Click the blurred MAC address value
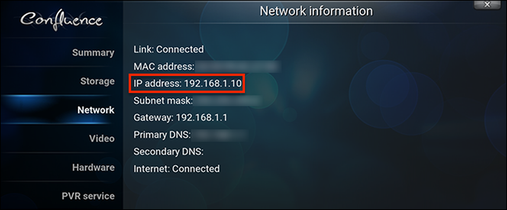This screenshot has width=507, height=210. pos(238,67)
